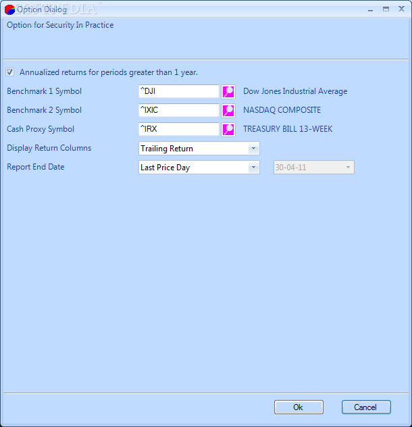This screenshot has width=412, height=427.
Task: Click the Cash Proxy Symbol label
Action: click(41, 129)
